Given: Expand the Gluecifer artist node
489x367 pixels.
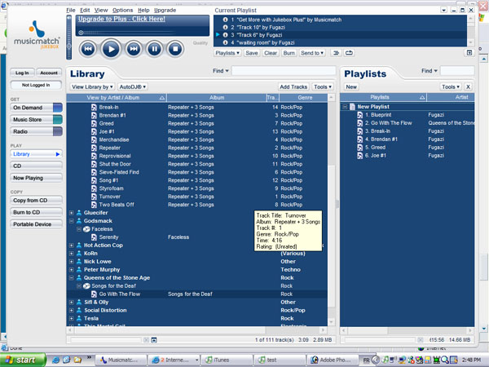Looking at the screenshot, I should tap(71, 213).
